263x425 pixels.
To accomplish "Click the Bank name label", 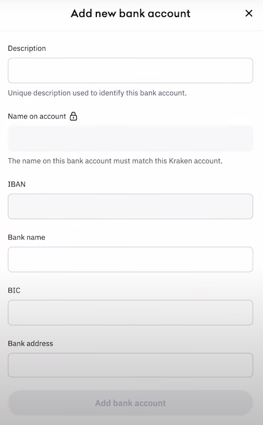I will pyautogui.click(x=27, y=237).
